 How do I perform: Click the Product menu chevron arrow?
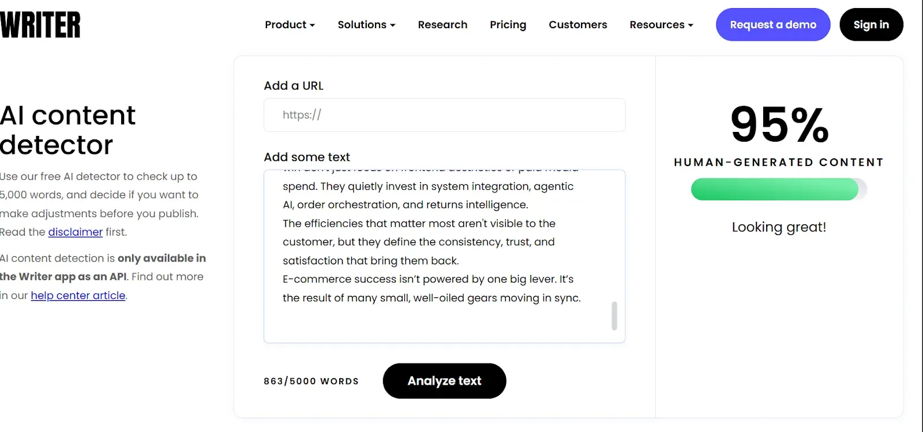pyautogui.click(x=312, y=25)
